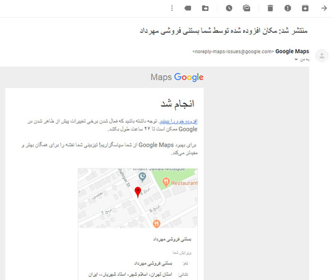Click the name value بستنی فروشی مهرداد

pos(153,263)
